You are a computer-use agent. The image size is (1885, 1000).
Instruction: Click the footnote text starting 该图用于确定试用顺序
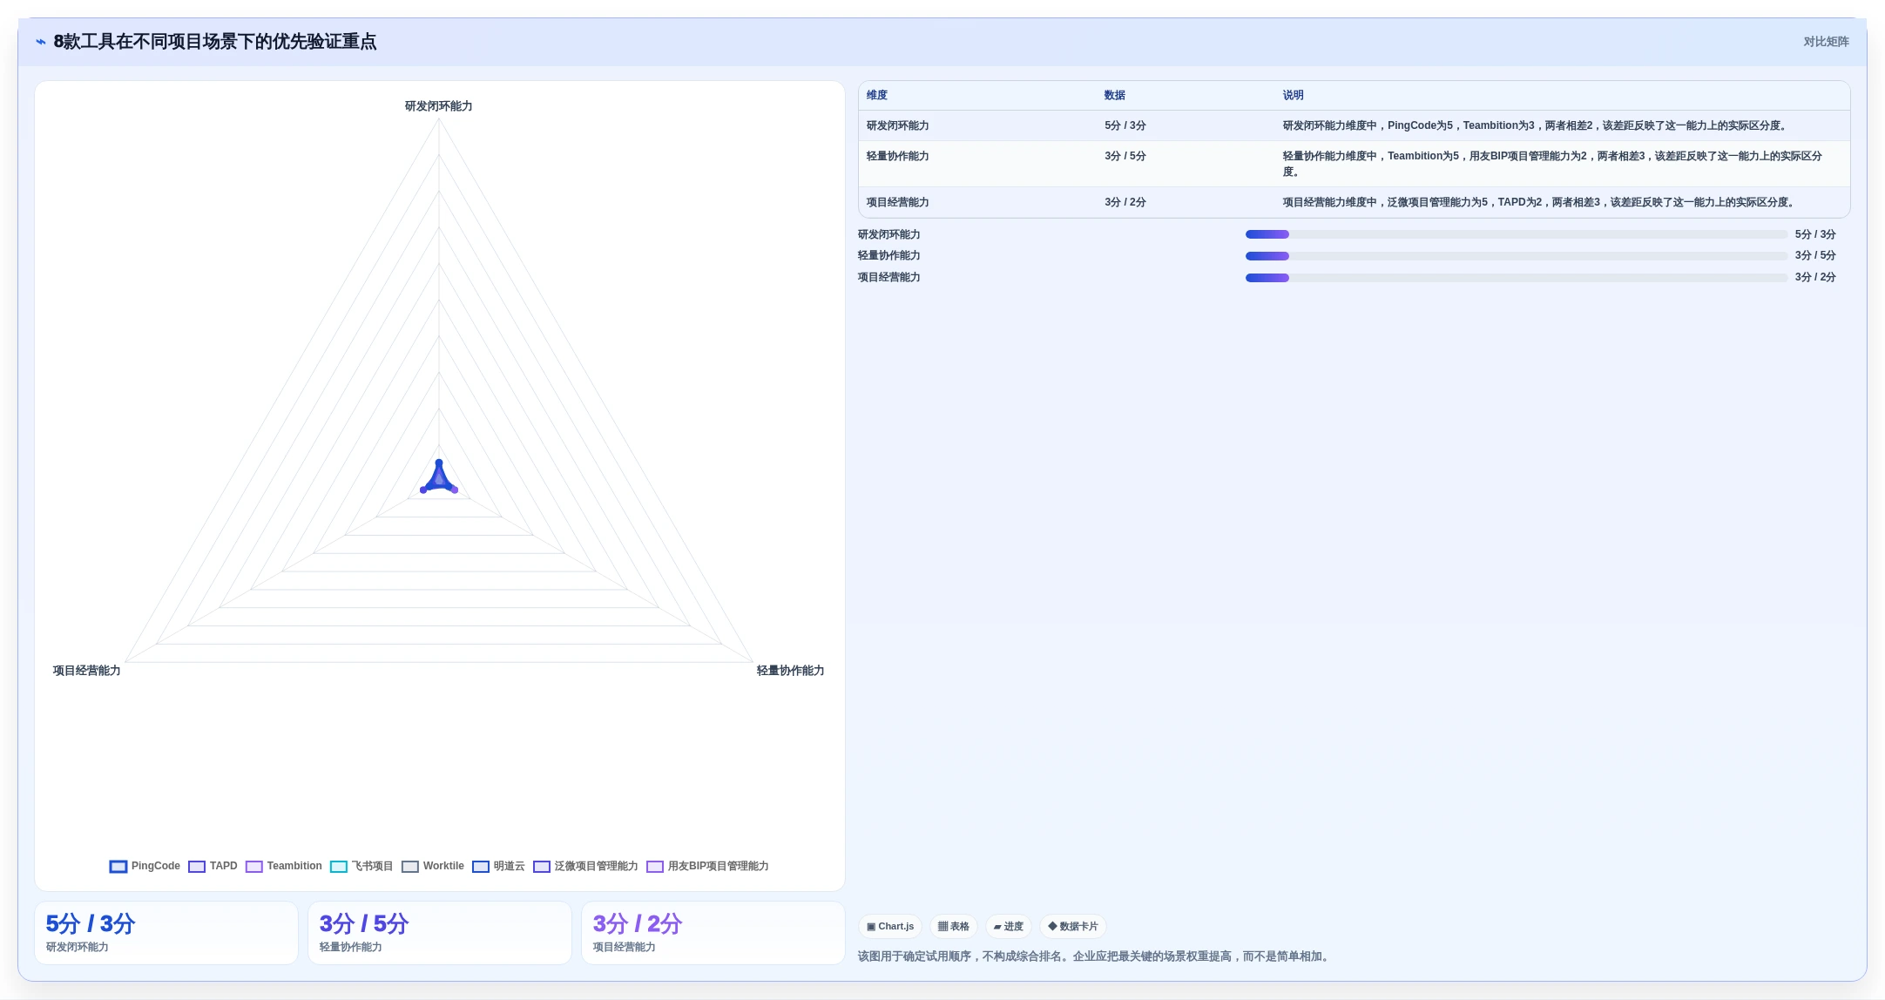[1095, 956]
